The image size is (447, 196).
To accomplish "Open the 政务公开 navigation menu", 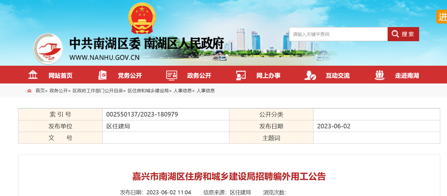I will pyautogui.click(x=199, y=76).
